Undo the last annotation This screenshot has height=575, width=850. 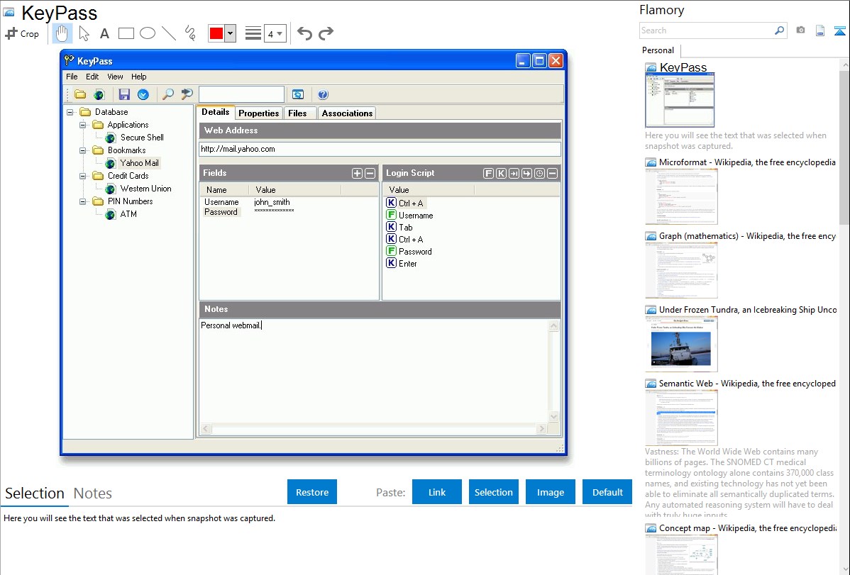coord(304,33)
